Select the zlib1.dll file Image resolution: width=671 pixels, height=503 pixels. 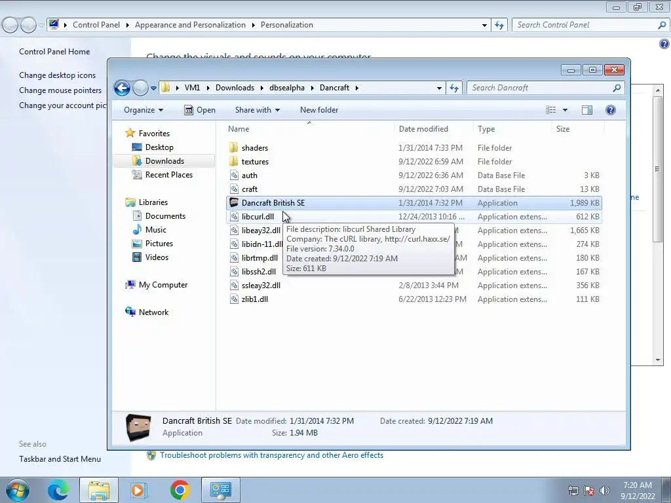[255, 299]
